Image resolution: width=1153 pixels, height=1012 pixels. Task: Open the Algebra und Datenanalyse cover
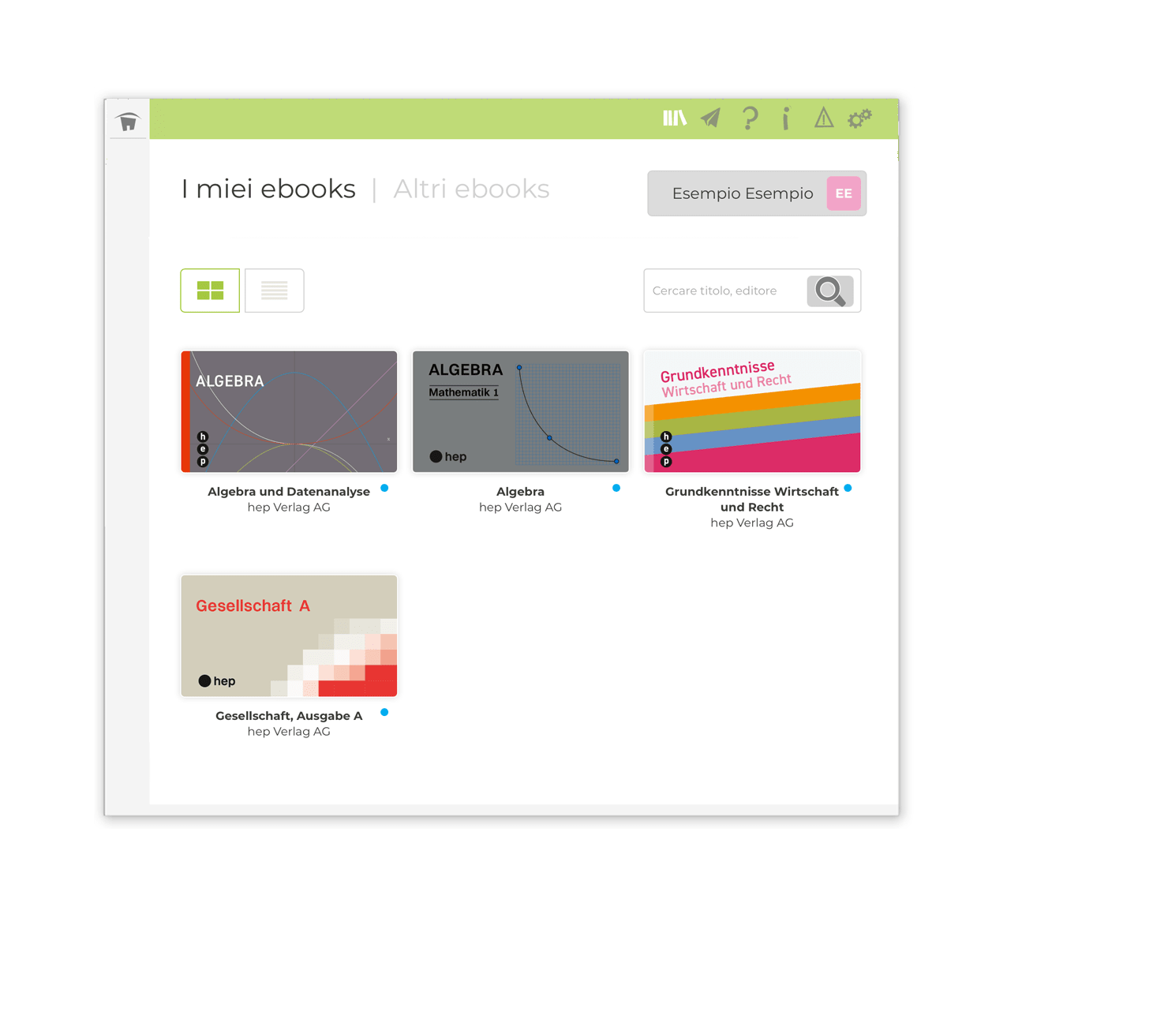289,412
